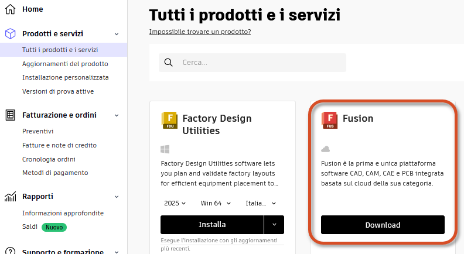Click the Fusion Download button
Viewport: 464px width, 254px height.
click(x=383, y=225)
